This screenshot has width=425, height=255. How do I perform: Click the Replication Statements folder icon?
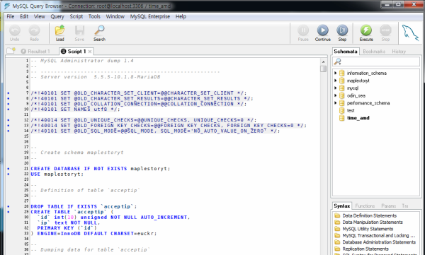pyautogui.click(x=337, y=249)
